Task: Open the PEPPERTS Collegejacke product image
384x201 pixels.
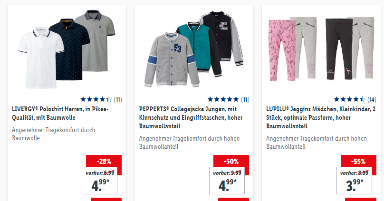Action: click(x=194, y=49)
